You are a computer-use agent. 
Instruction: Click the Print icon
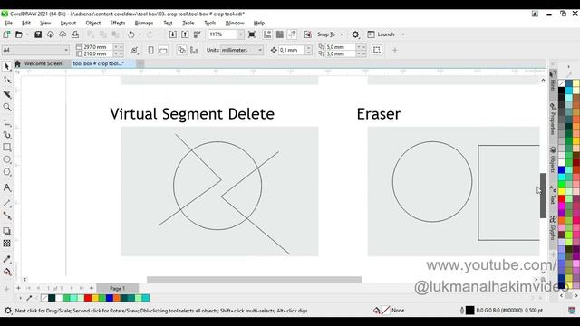[x=75, y=34]
